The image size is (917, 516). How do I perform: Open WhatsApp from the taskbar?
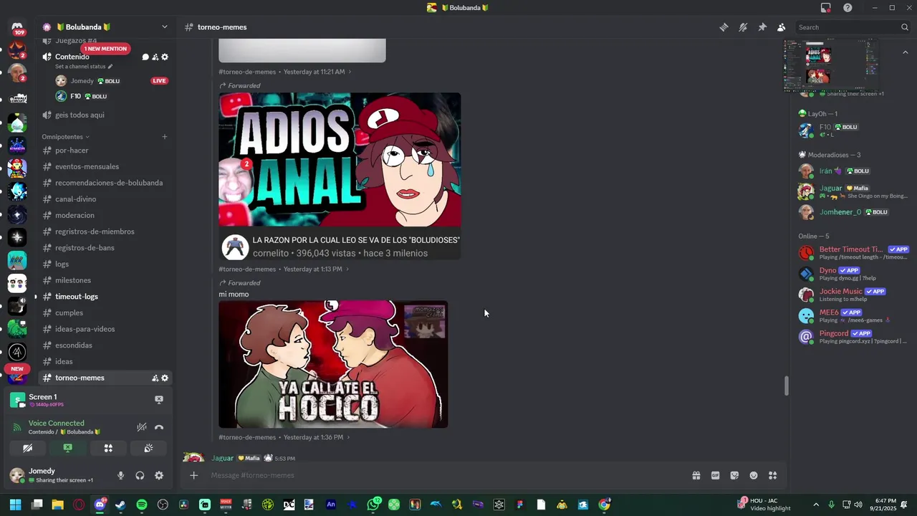tap(373, 505)
